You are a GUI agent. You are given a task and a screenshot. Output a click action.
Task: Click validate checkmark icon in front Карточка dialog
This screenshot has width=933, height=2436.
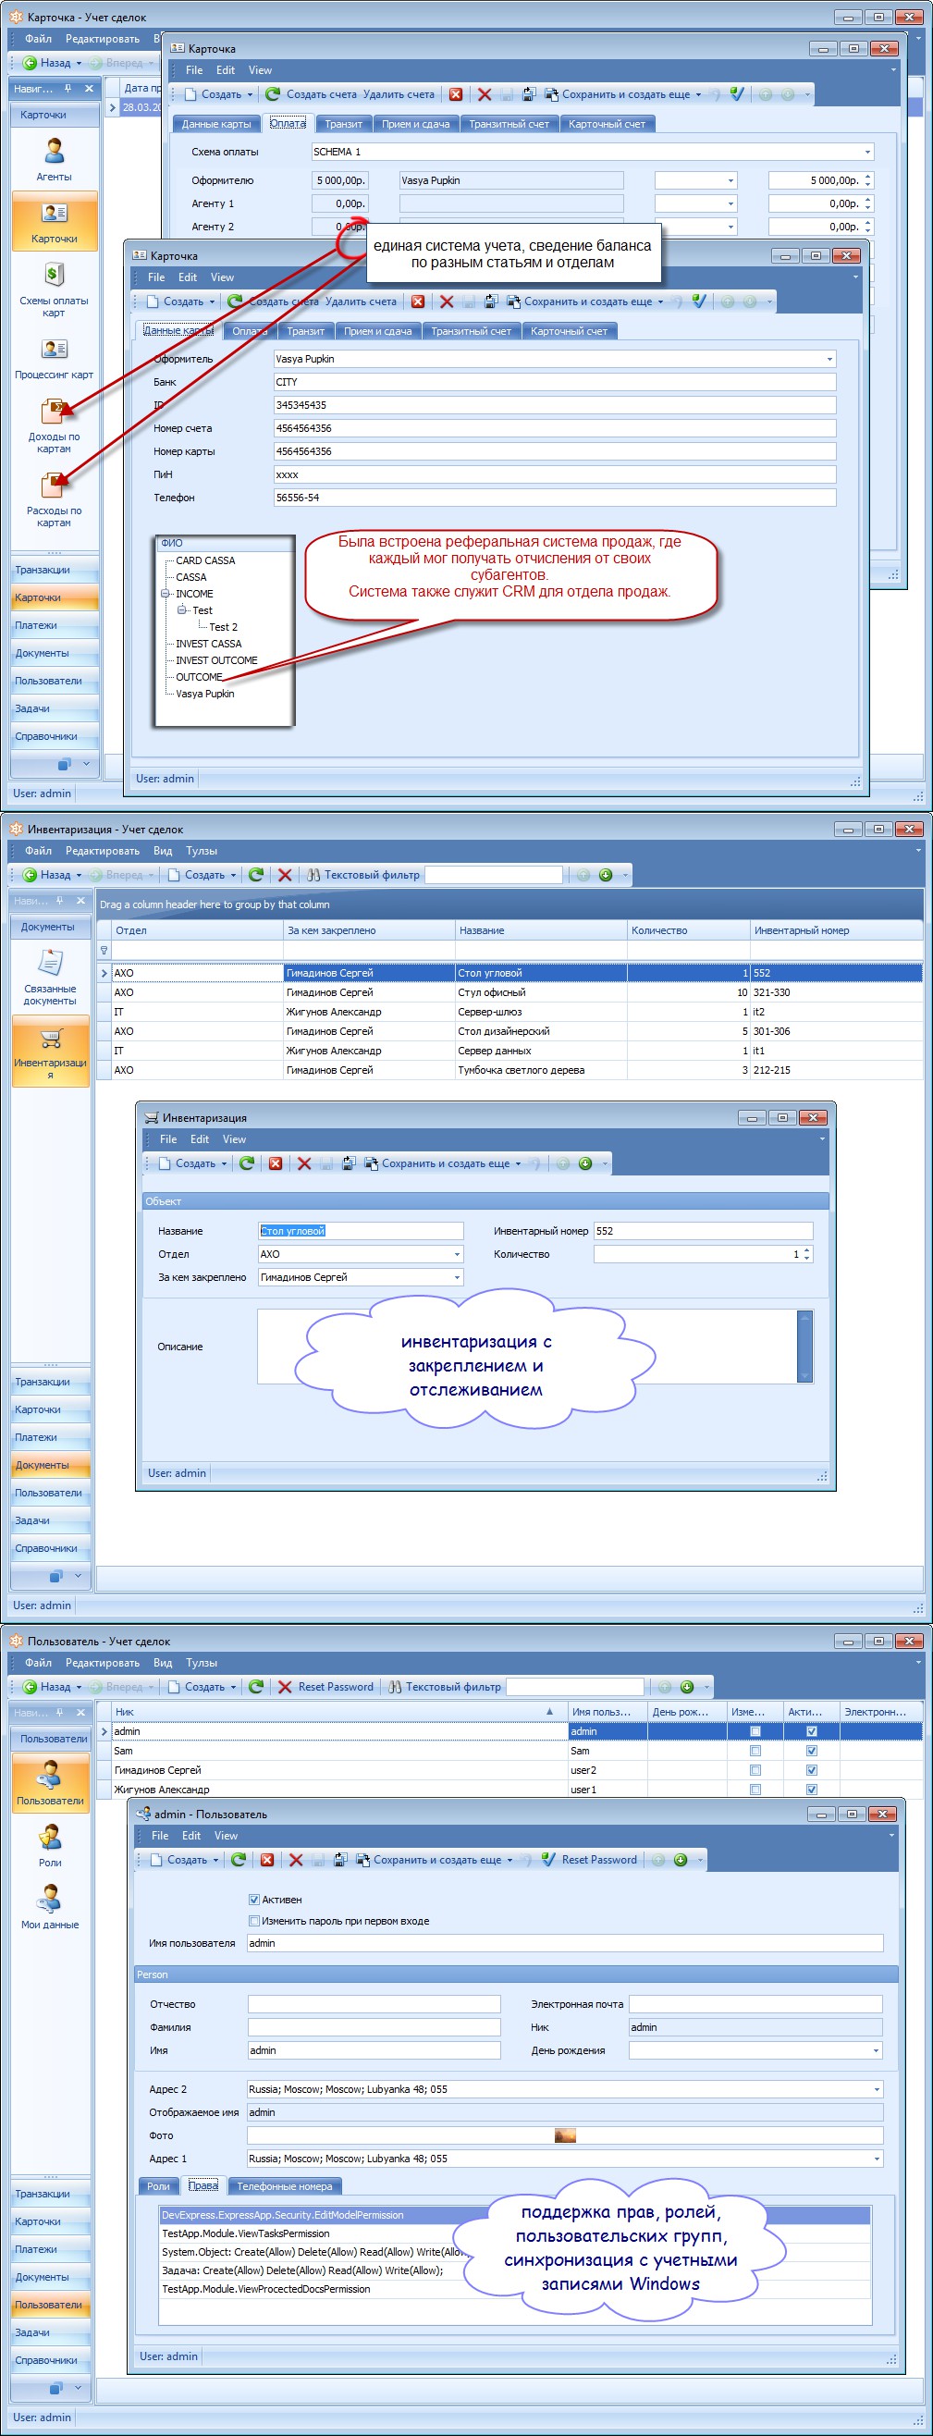pyautogui.click(x=698, y=301)
